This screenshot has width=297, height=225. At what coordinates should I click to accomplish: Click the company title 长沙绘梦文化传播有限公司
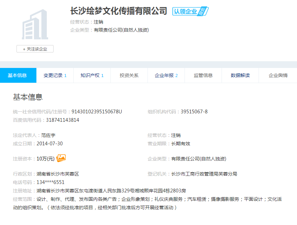(x=119, y=11)
